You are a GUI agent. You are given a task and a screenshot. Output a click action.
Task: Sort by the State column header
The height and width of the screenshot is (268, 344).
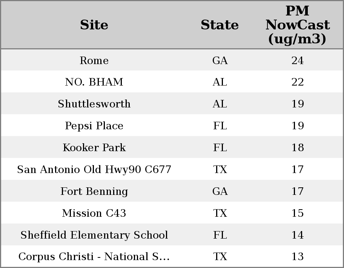pos(220,25)
